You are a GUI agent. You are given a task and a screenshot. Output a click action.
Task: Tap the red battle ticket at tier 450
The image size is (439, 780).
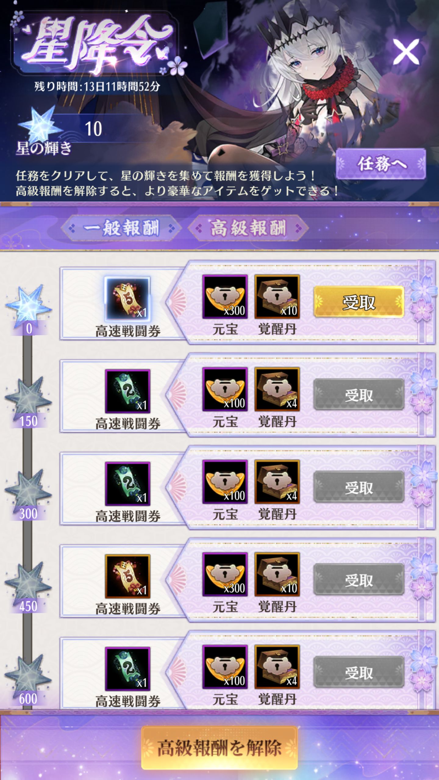[127, 576]
